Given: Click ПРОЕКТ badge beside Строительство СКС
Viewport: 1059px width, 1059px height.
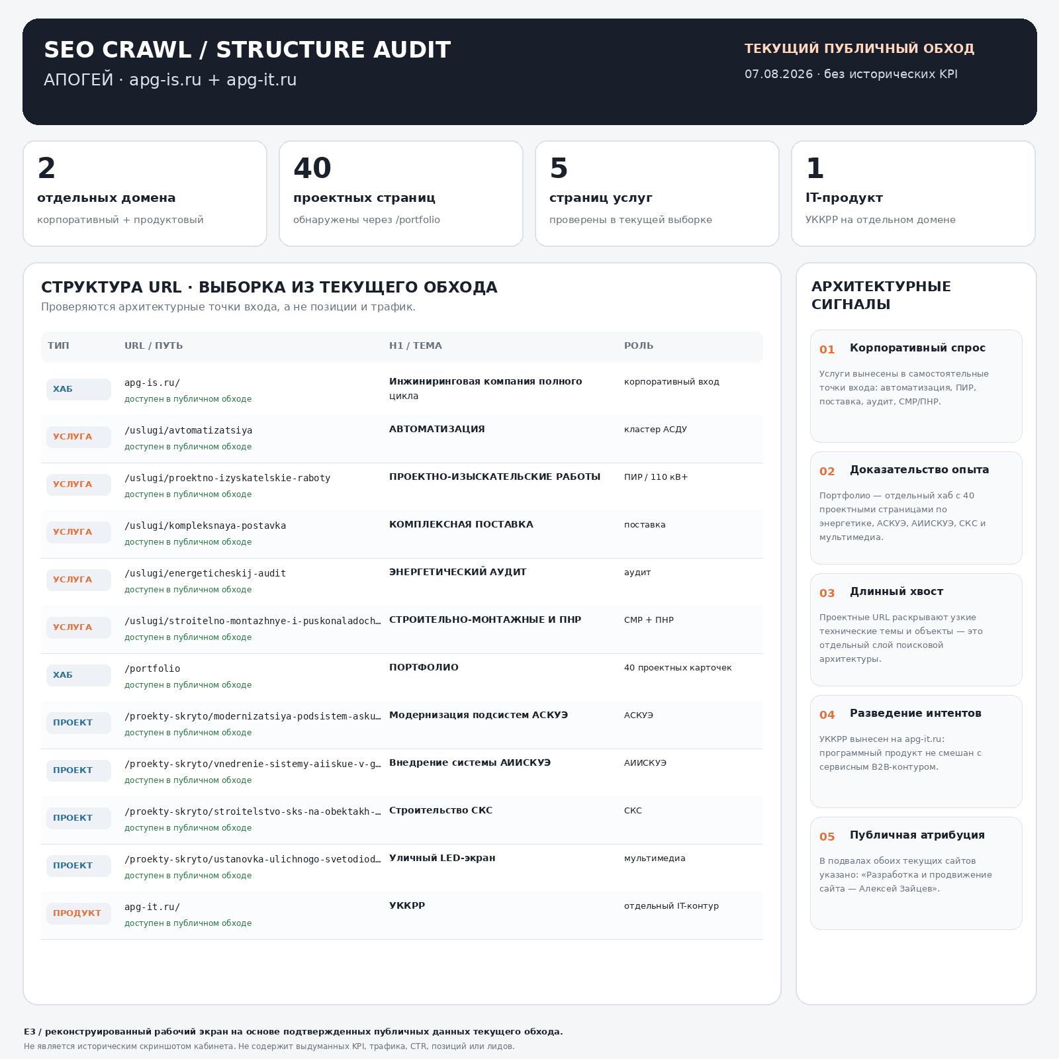Looking at the screenshot, I should coord(78,818).
